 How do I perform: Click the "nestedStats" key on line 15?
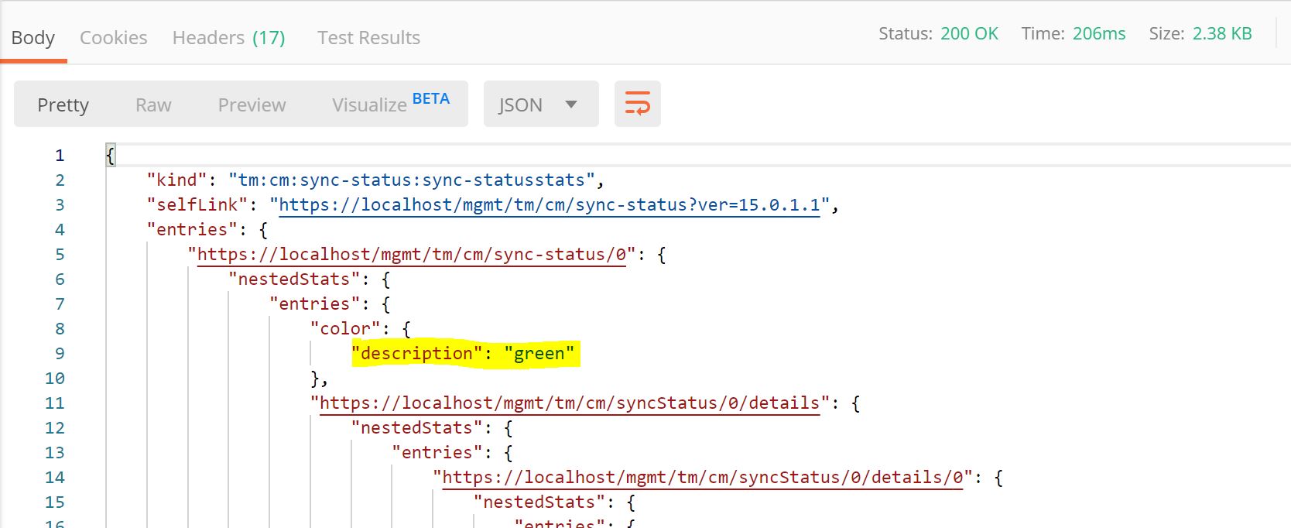(539, 502)
